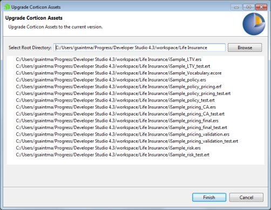Select the iSample_pricing_final_test.ert file path
Image resolution: width=271 pixels, height=210 pixels.
(x=121, y=127)
